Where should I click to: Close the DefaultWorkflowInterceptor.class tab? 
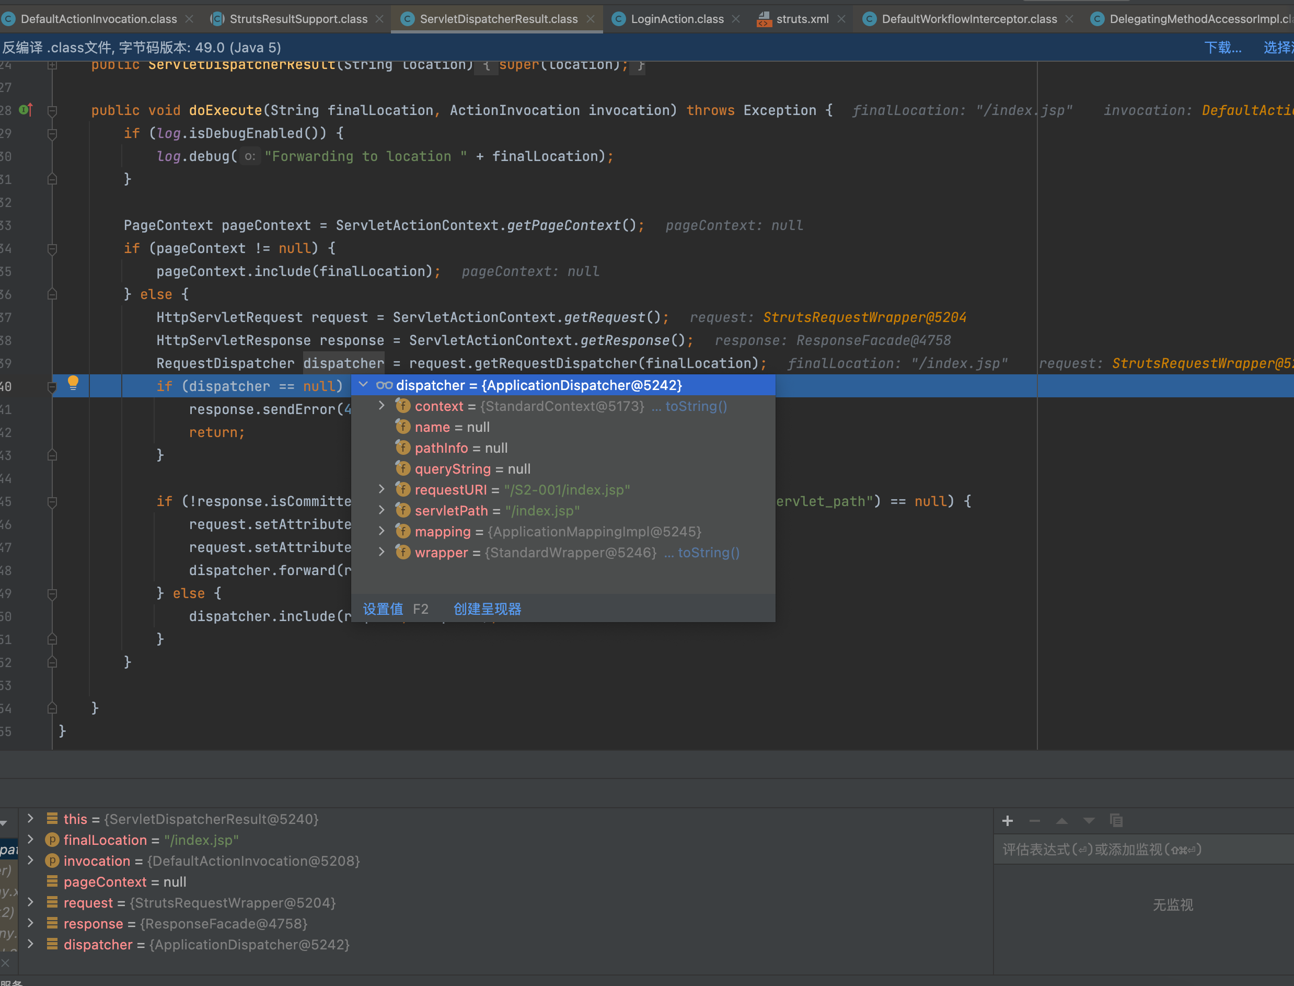pos(1069,19)
